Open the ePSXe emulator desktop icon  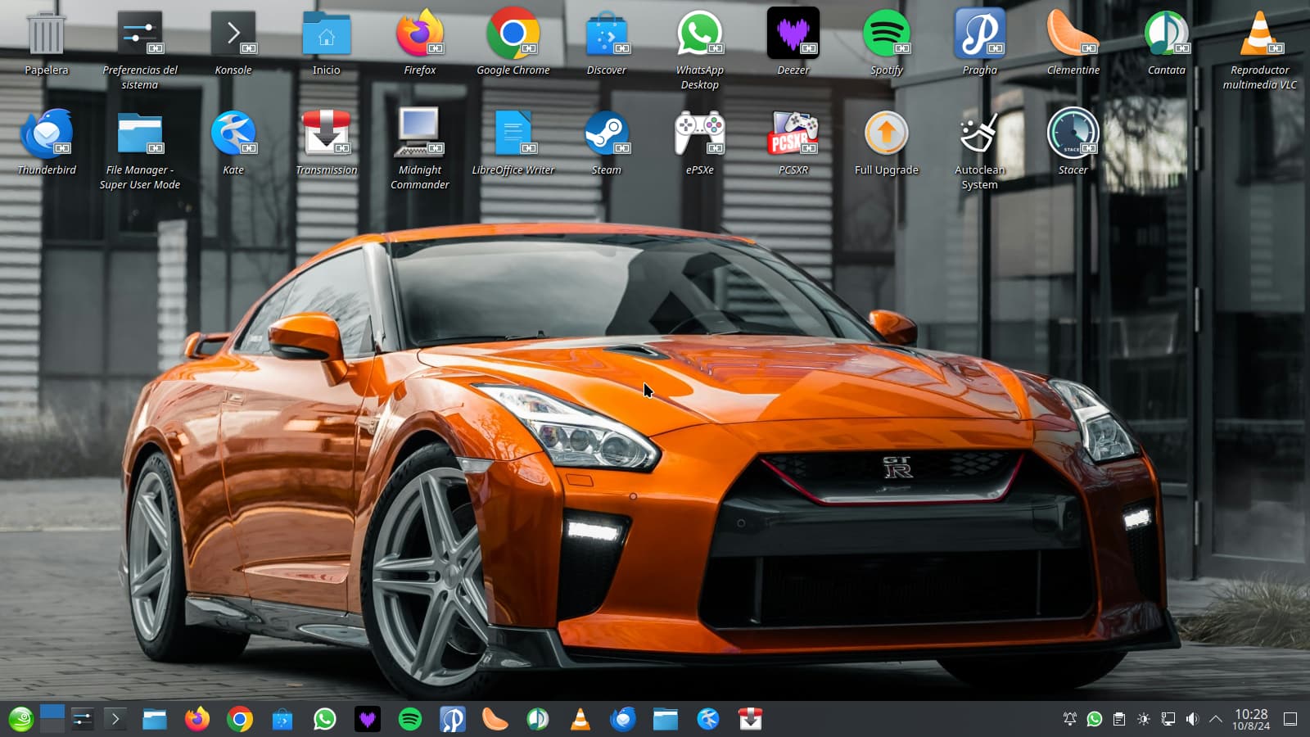coord(699,134)
